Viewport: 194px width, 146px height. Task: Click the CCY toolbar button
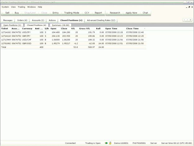click(87, 13)
